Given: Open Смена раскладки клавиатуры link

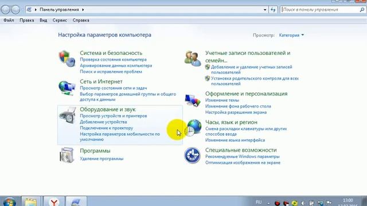Looking at the screenshot, I should (246, 131).
